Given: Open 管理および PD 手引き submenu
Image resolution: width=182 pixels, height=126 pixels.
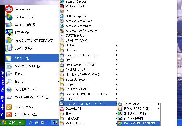Looking at the screenshot, I should (x=139, y=109).
